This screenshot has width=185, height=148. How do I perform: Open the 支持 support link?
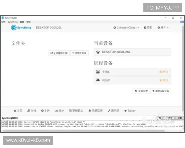pyautogui.click(x=45, y=111)
